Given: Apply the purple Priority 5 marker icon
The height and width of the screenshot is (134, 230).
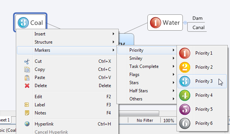Looking at the screenshot, I should click(x=185, y=109).
